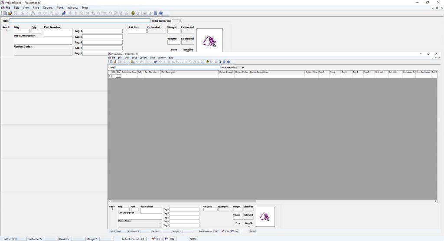444x241 pixels.
Task: Click Enterprise Code column header
Action: click(x=129, y=72)
